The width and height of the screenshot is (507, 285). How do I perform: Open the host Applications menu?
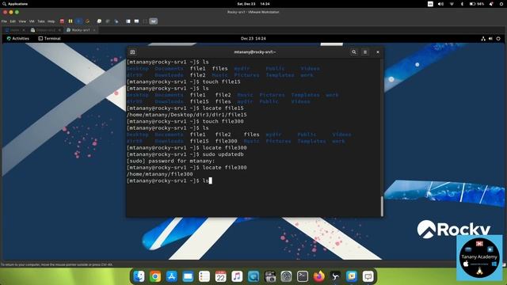(x=15, y=4)
